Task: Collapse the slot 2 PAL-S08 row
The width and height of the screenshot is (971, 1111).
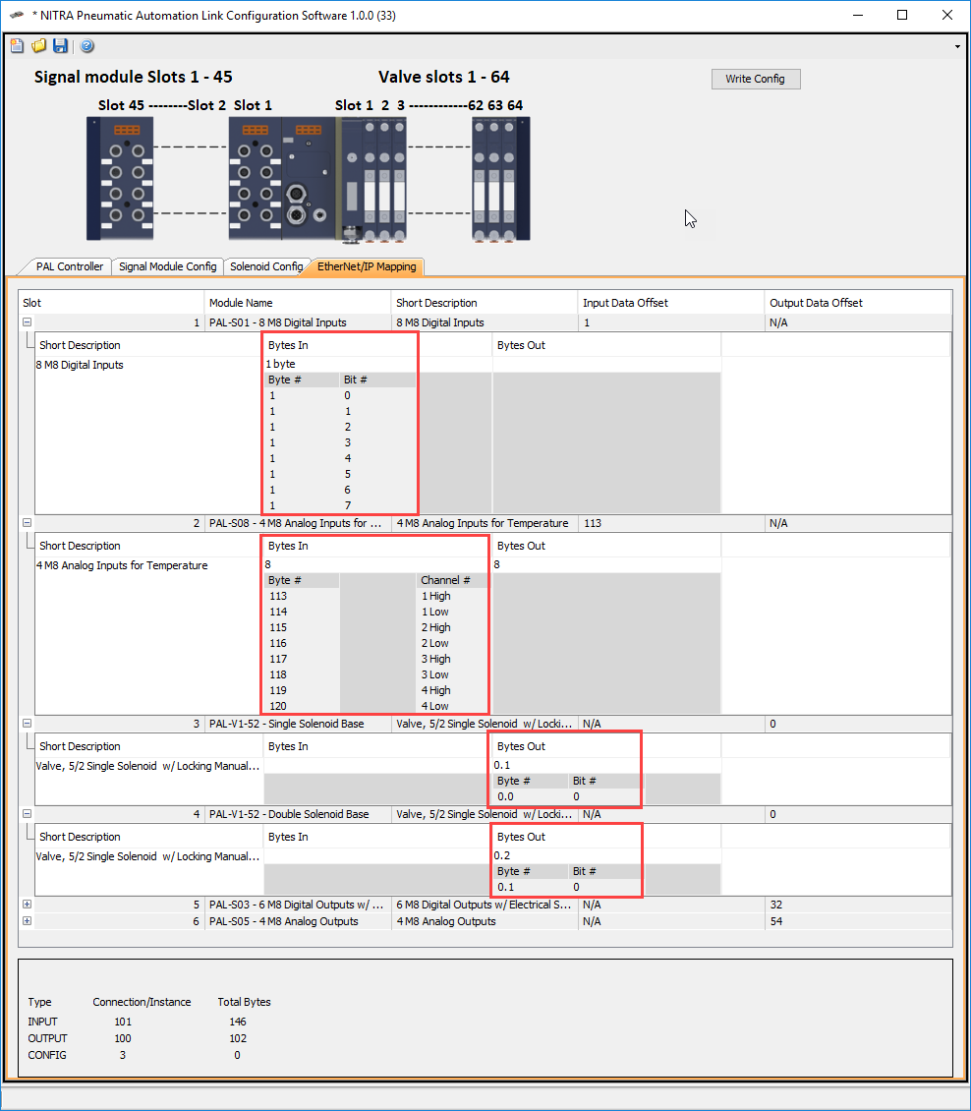Action: point(27,522)
